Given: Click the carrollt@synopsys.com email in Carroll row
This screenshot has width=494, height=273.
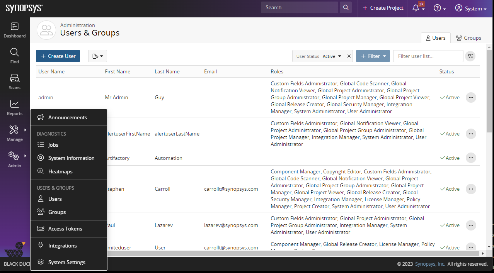Looking at the screenshot, I should tap(231, 189).
